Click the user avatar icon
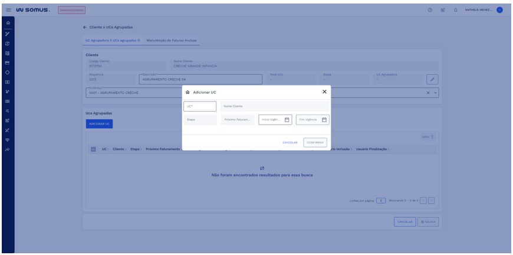 coord(499,10)
